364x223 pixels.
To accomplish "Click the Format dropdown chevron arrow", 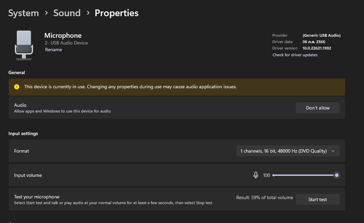I will 333,151.
